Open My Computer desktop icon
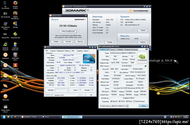 [x=5, y=15]
